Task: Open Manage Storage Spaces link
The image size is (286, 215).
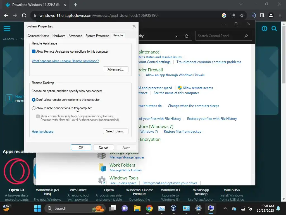Action: 127,157
